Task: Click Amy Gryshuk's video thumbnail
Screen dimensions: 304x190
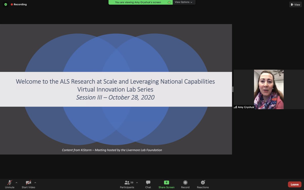Action: [269, 89]
